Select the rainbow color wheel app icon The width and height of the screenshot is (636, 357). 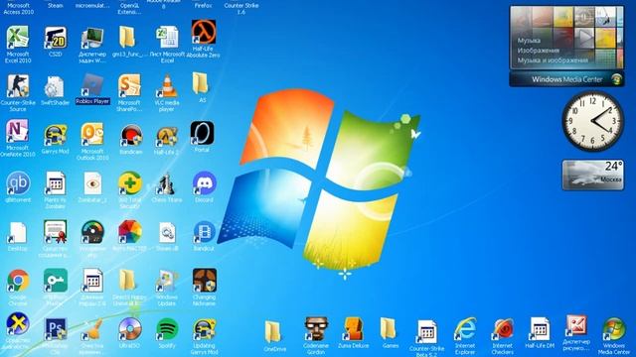[130, 232]
